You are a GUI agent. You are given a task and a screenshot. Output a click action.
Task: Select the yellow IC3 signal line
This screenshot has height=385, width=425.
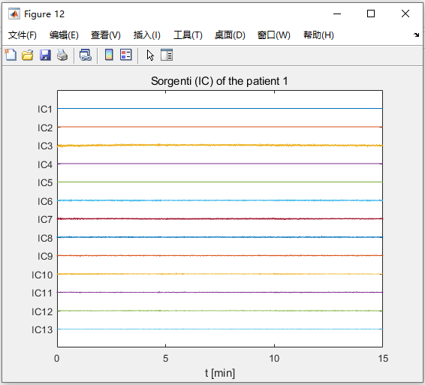pyautogui.click(x=220, y=146)
